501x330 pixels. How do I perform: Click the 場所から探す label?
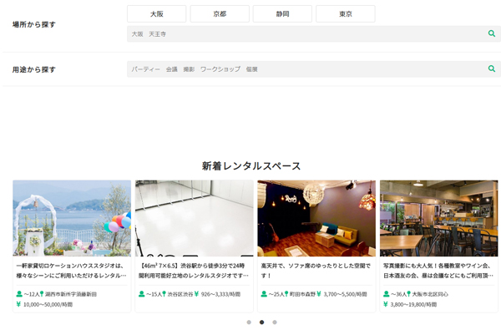coord(34,24)
